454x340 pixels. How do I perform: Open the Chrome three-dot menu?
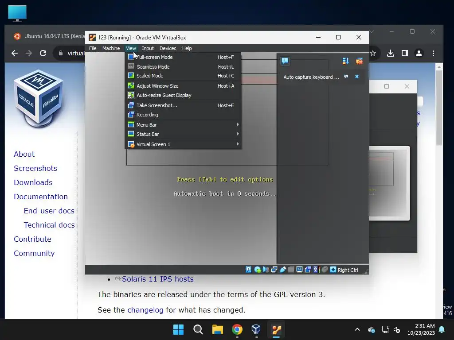433,53
